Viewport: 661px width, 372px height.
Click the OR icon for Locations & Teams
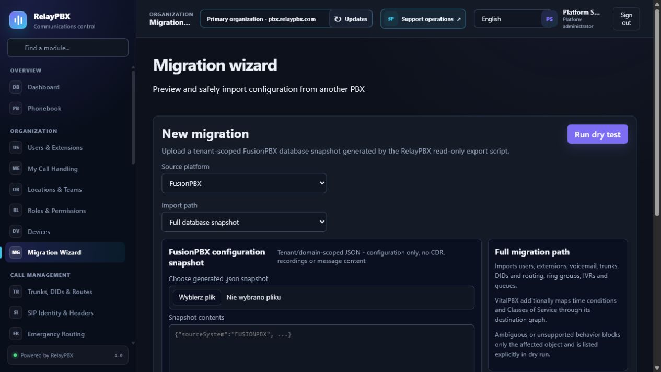click(16, 190)
